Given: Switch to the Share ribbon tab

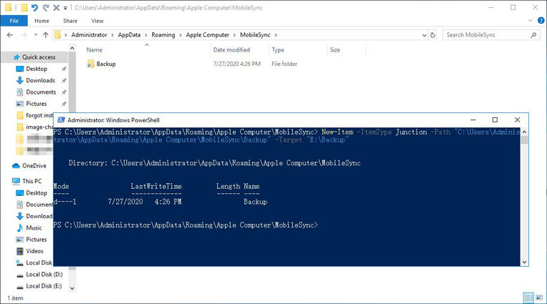Looking at the screenshot, I should pyautogui.click(x=70, y=21).
